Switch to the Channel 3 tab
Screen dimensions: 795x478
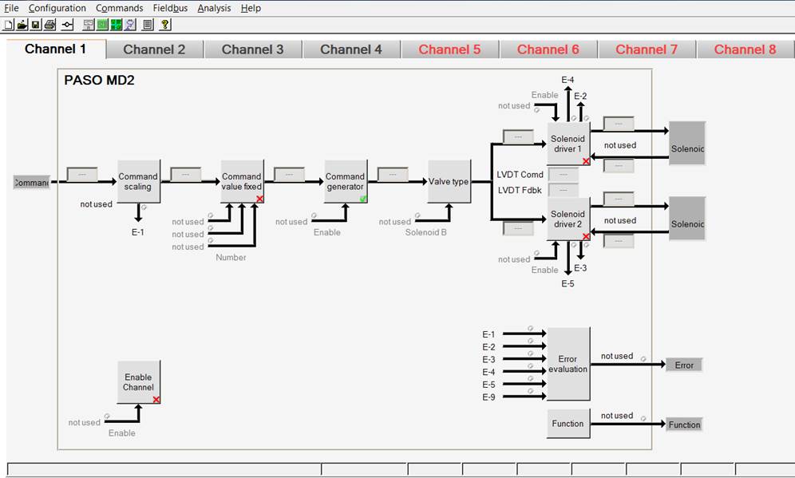pos(252,49)
